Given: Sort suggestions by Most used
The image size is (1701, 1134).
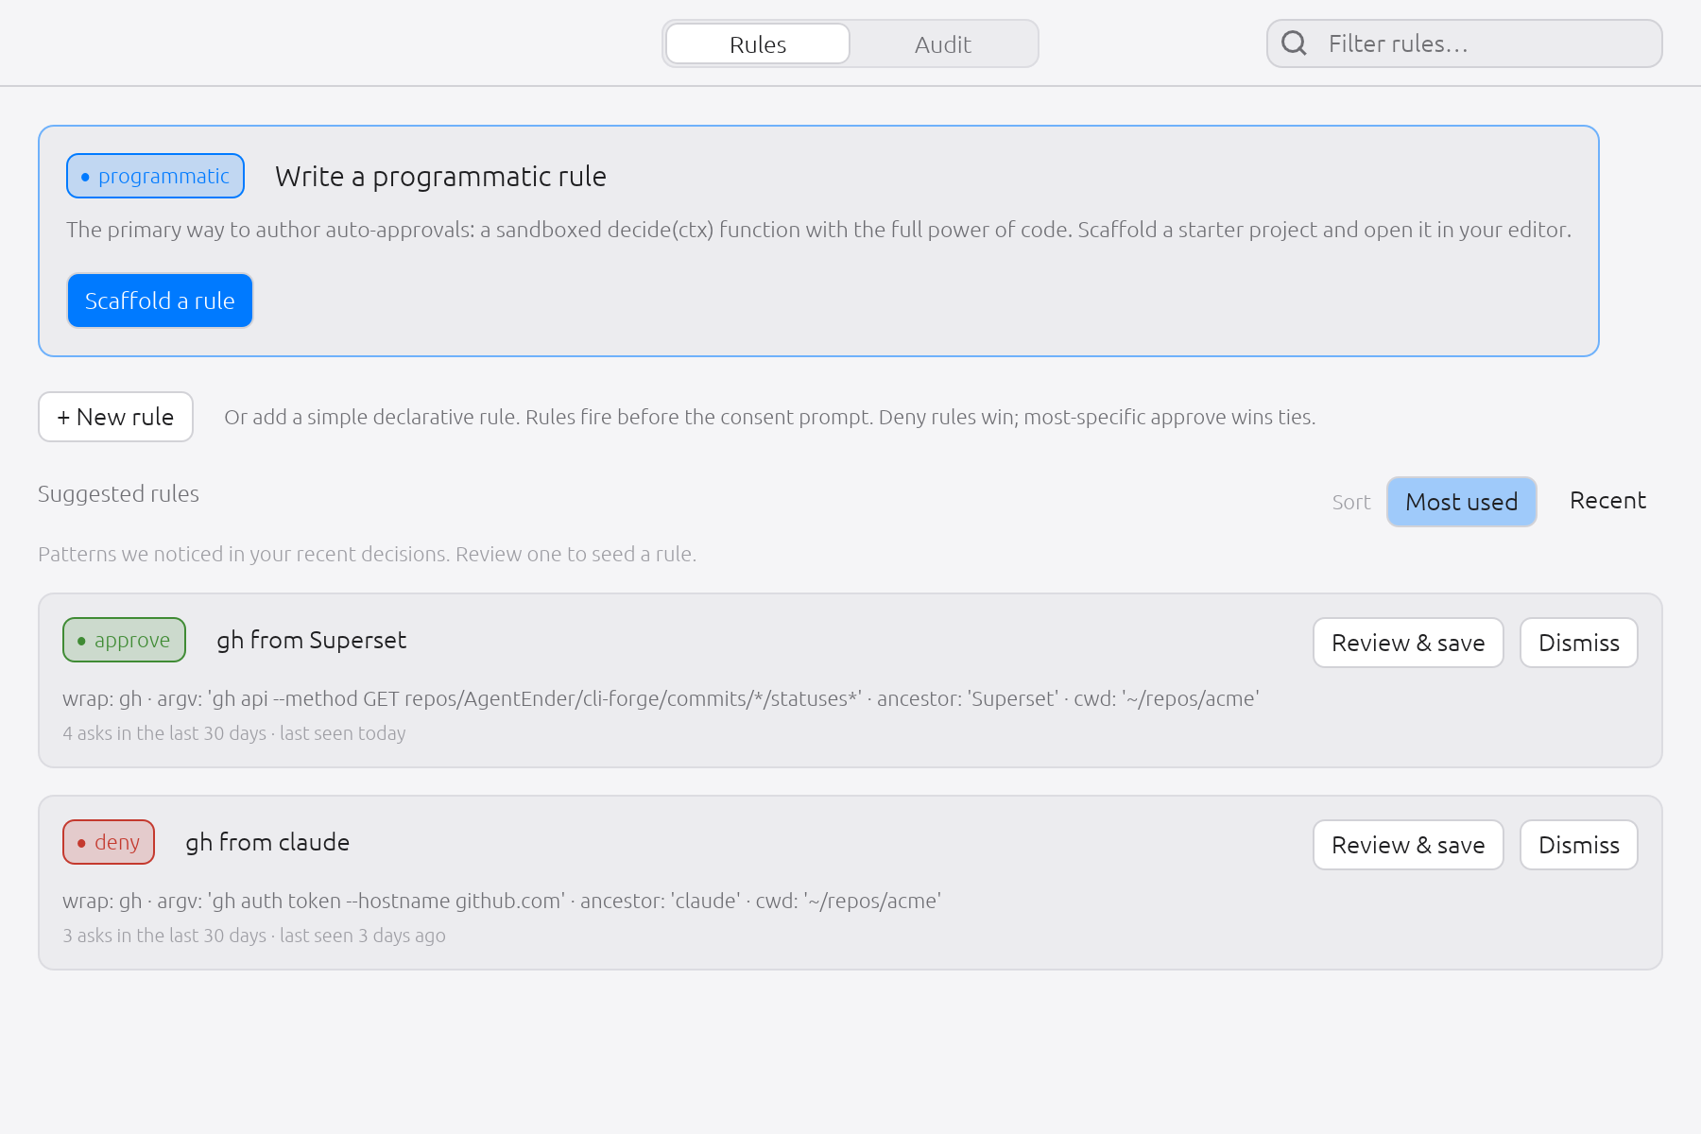Looking at the screenshot, I should coord(1461,502).
